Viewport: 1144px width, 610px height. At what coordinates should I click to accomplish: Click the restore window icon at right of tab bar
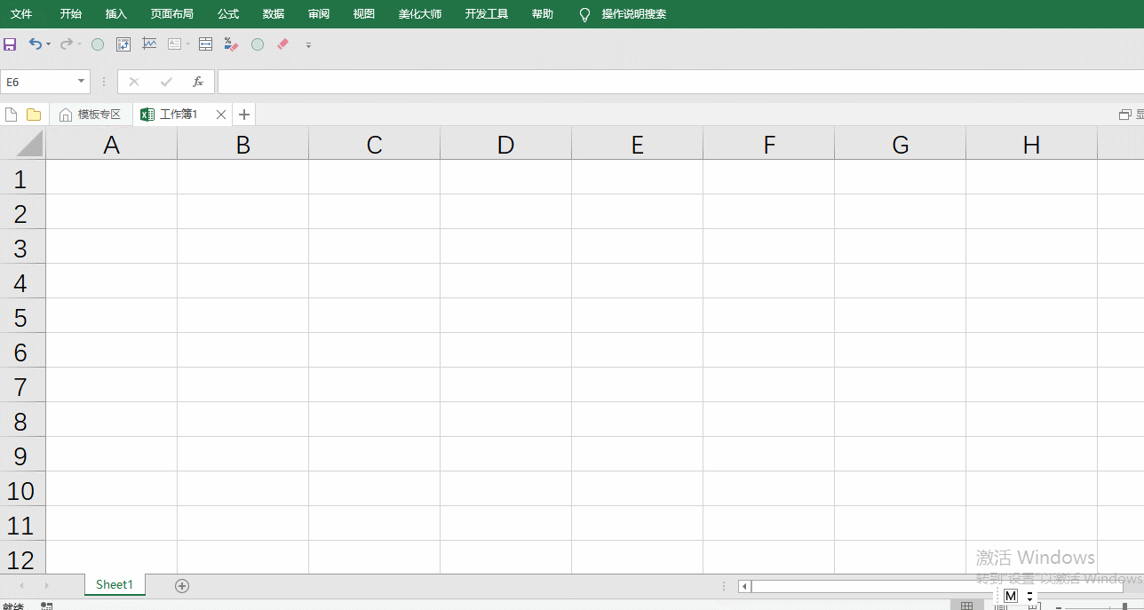coord(1124,115)
